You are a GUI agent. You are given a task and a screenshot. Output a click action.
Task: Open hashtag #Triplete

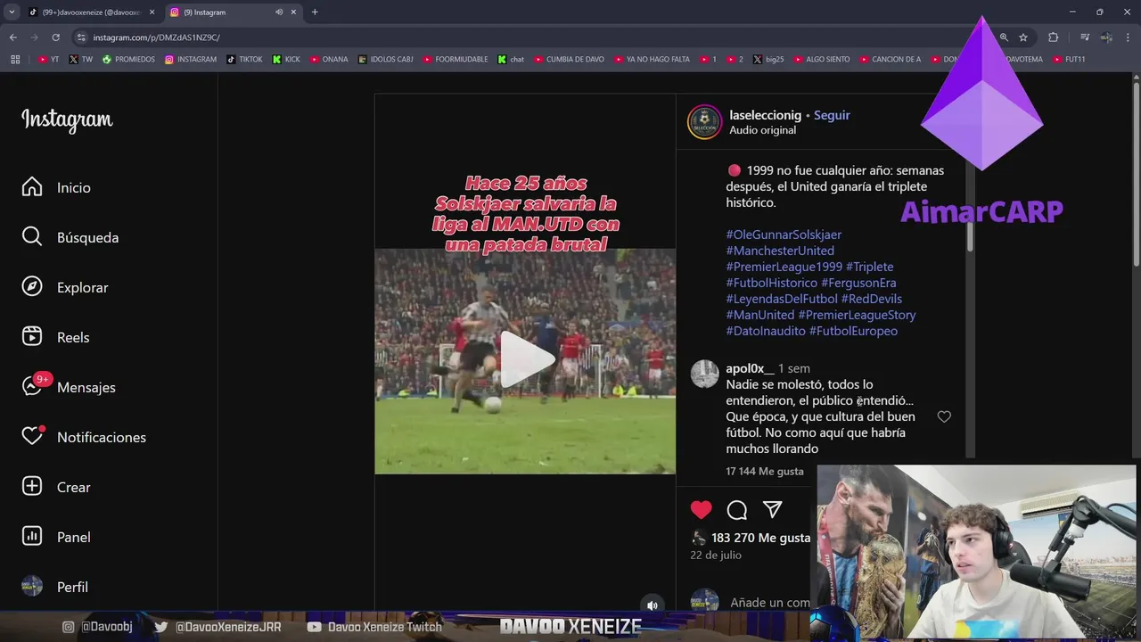pyautogui.click(x=869, y=267)
